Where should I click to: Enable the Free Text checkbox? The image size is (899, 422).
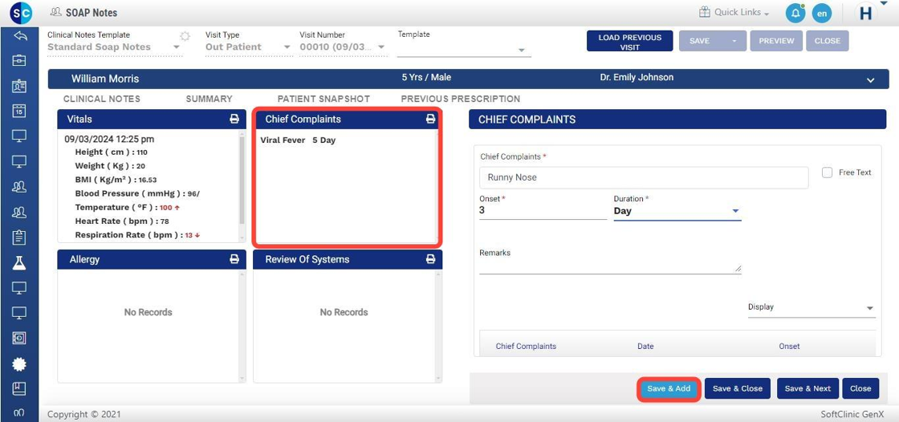tap(827, 172)
